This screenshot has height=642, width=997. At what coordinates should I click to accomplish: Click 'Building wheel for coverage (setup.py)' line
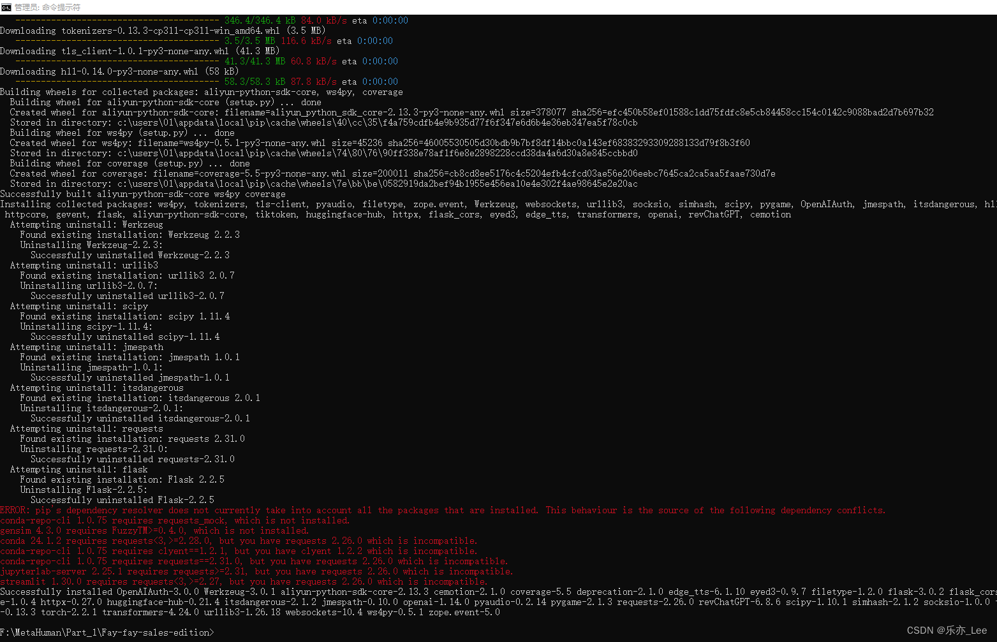(x=130, y=163)
